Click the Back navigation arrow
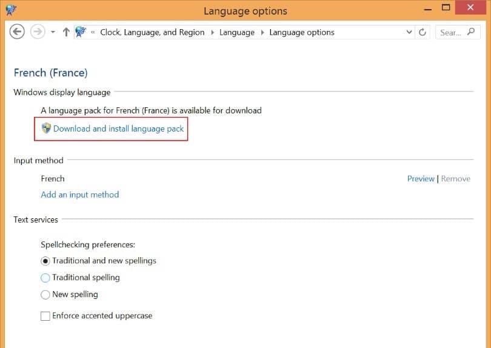The image size is (491, 348). (17, 32)
